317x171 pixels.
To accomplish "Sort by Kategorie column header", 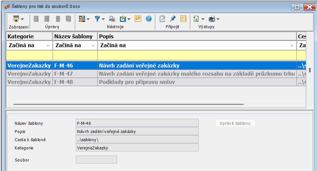I will [x=29, y=36].
